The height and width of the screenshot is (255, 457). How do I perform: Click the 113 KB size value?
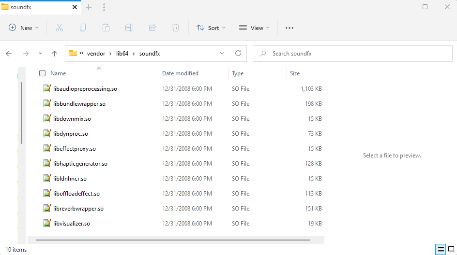[x=313, y=193]
